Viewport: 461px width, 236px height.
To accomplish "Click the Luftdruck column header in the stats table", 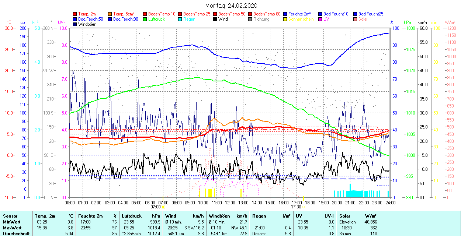I will [131, 216].
